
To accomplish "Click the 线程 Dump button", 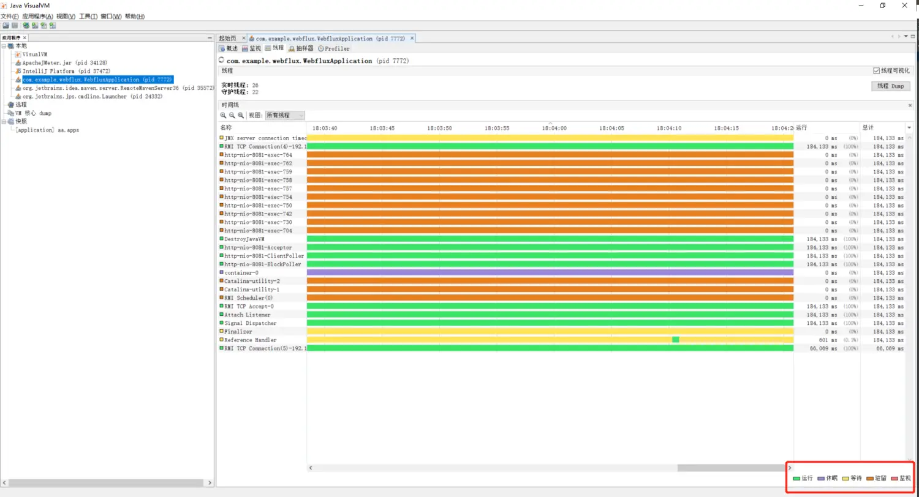I will click(x=890, y=86).
